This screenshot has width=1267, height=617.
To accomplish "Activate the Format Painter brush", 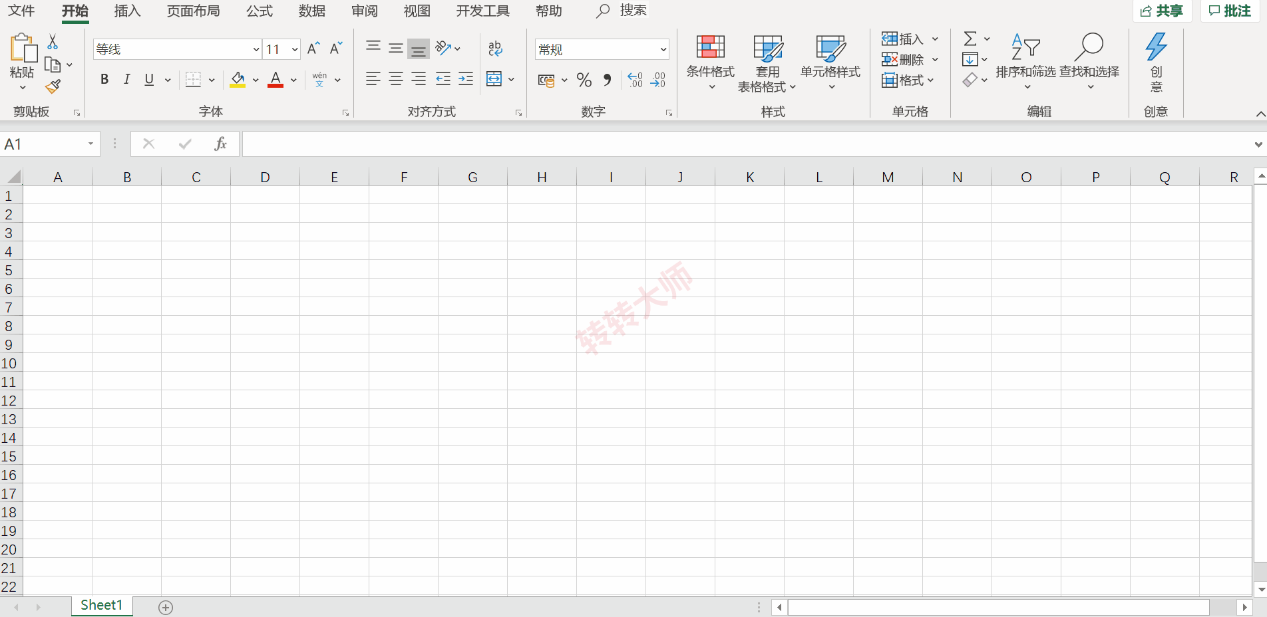I will pos(53,86).
